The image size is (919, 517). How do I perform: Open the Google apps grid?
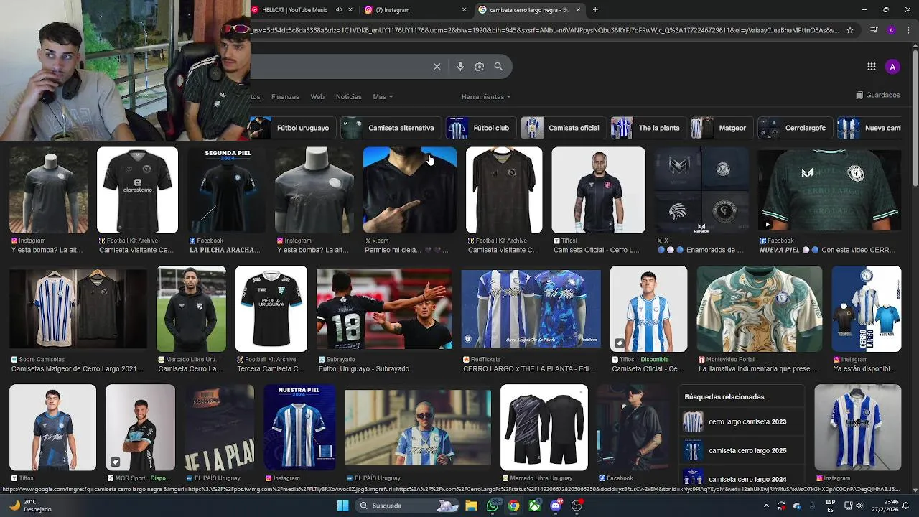coord(872,67)
